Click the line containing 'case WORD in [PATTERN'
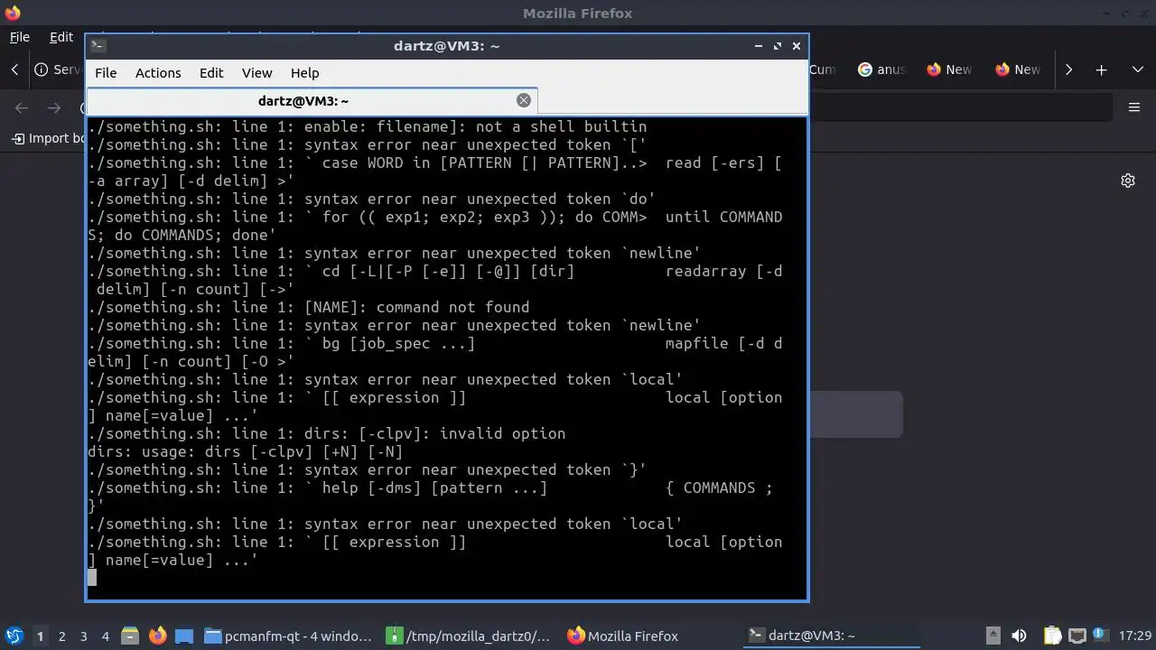This screenshot has height=650, width=1156. point(435,162)
